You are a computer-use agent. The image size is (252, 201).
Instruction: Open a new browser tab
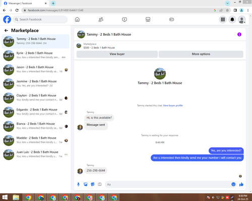point(53,4)
